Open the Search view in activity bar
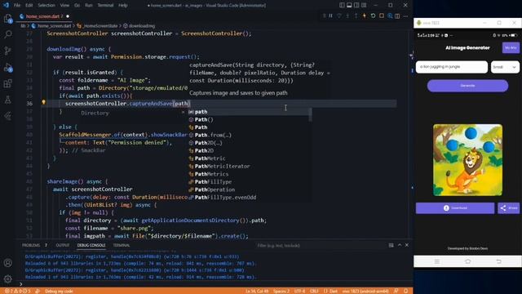This screenshot has height=294, width=522. [7, 34]
